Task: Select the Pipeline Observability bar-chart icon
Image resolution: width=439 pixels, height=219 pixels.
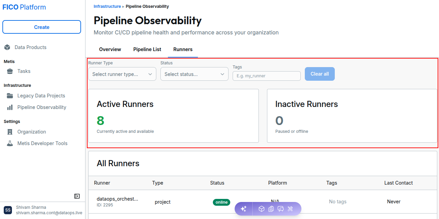Action: (10, 107)
